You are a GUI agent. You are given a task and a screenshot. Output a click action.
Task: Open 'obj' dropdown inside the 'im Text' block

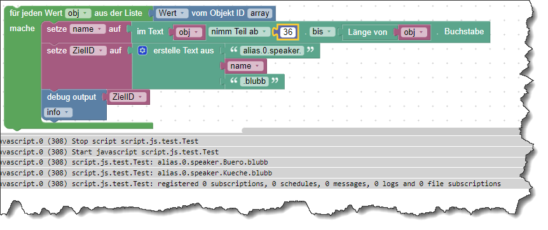189,32
